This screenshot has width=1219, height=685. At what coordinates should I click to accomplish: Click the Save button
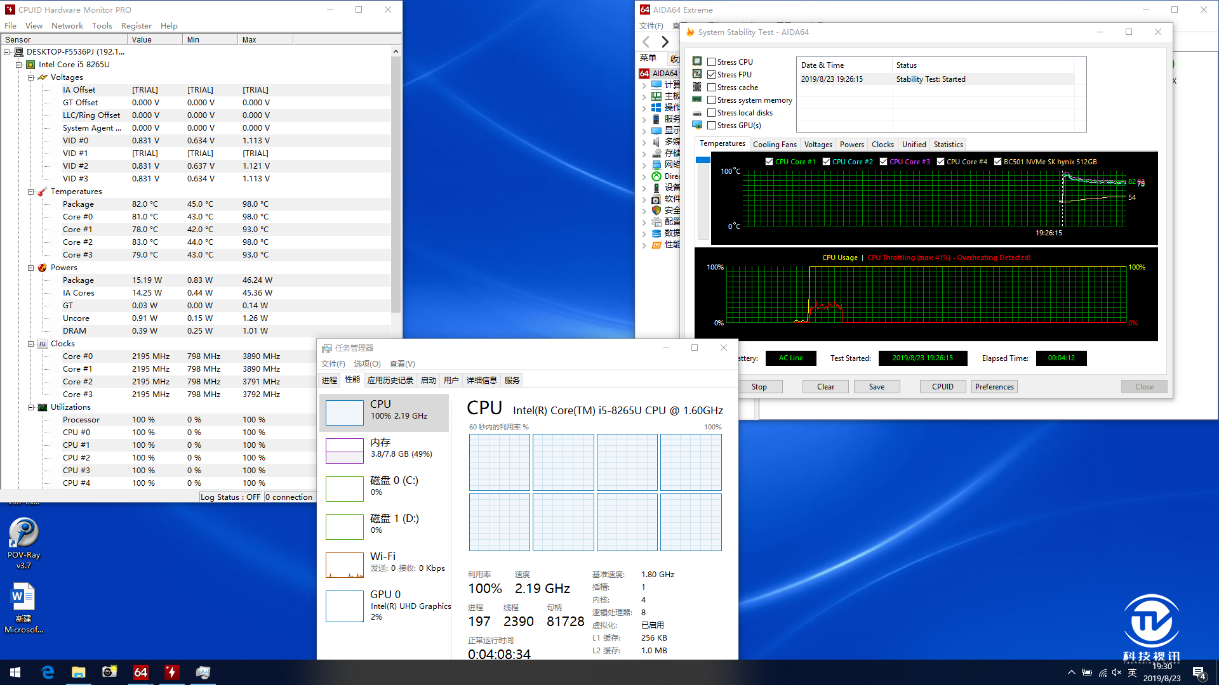pos(877,387)
